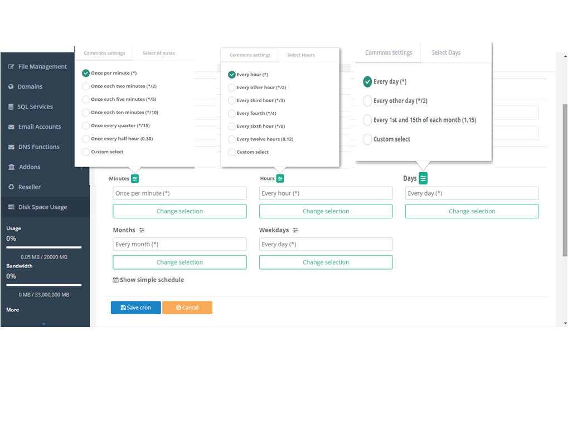The image size is (568, 424).
Task: Click the Addons building icon
Action: pos(12,167)
